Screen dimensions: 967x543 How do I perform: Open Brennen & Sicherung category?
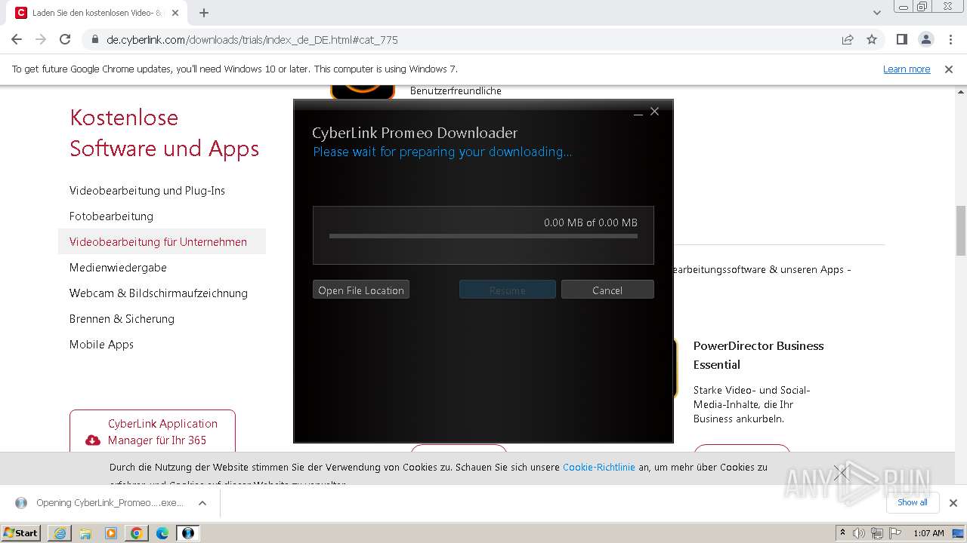click(122, 319)
